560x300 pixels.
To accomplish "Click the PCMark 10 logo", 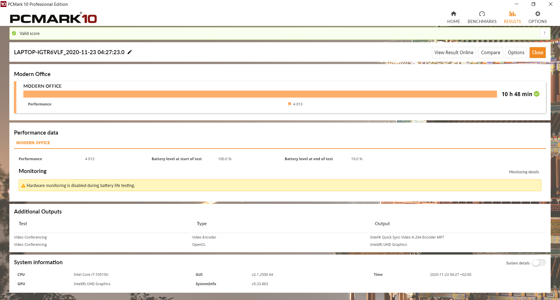I will point(53,18).
